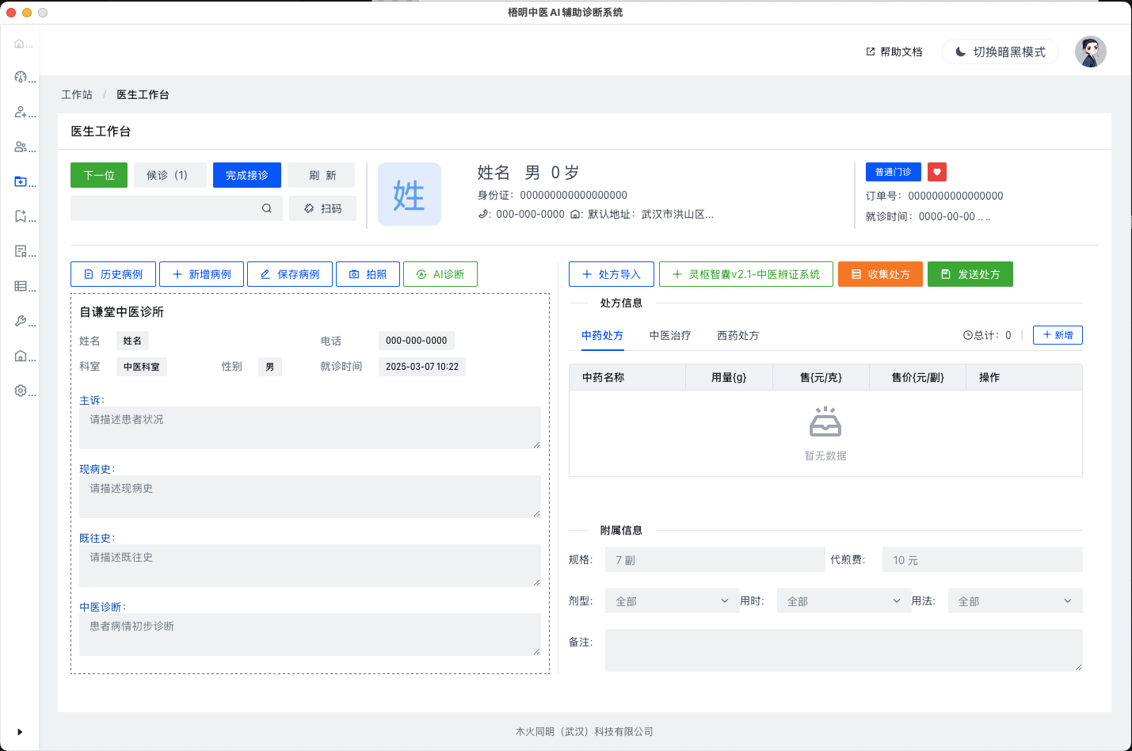Click the dashboard gauge icon in sidebar

point(21,77)
